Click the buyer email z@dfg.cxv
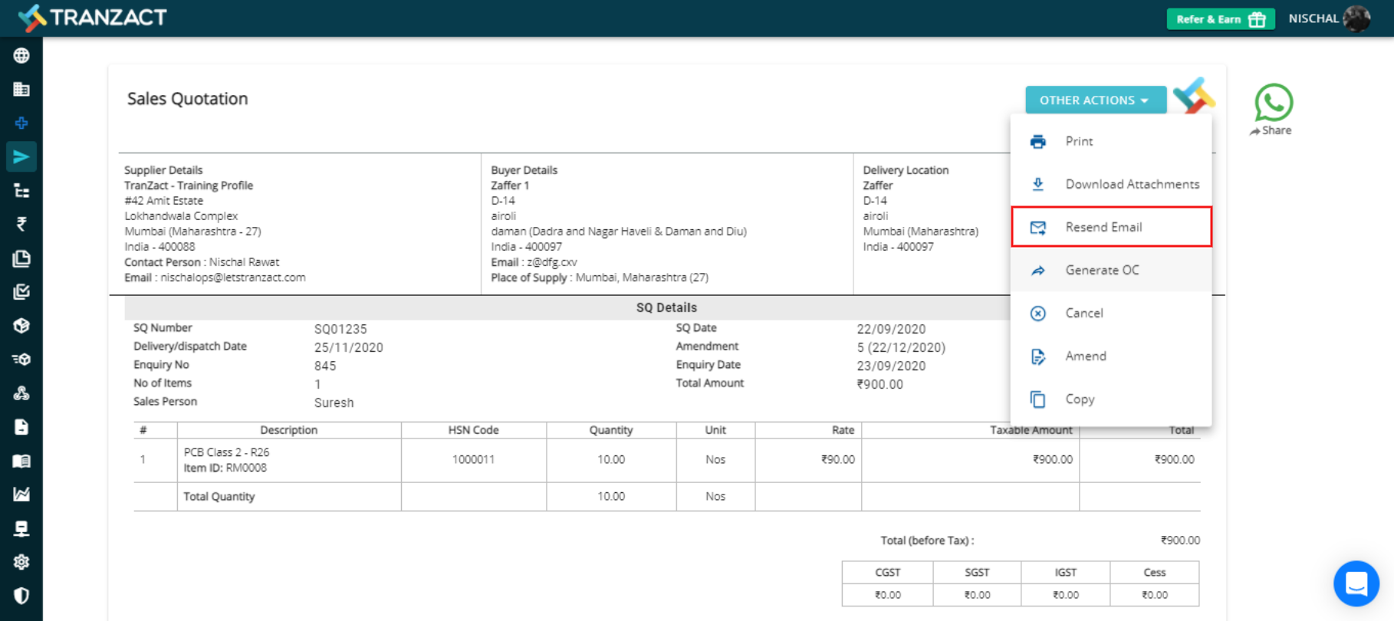The image size is (1394, 621). (552, 262)
